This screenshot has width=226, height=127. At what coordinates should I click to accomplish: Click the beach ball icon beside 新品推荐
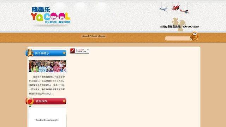[30, 101]
